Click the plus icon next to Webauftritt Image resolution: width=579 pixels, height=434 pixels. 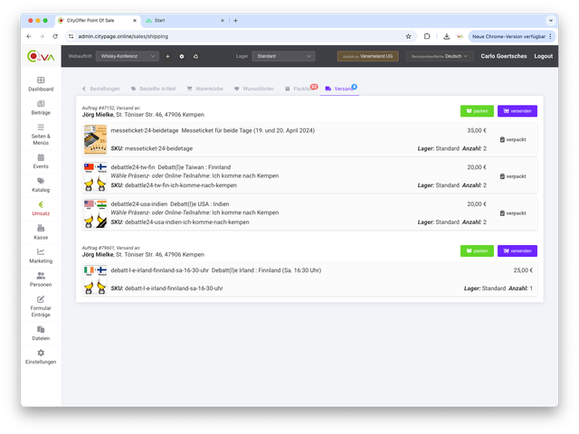pos(167,56)
